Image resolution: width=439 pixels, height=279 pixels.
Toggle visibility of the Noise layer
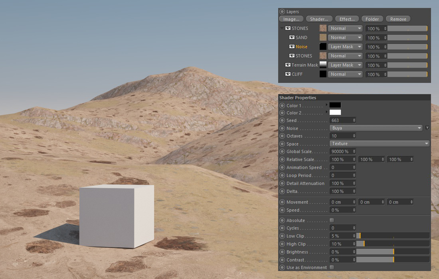coord(292,47)
